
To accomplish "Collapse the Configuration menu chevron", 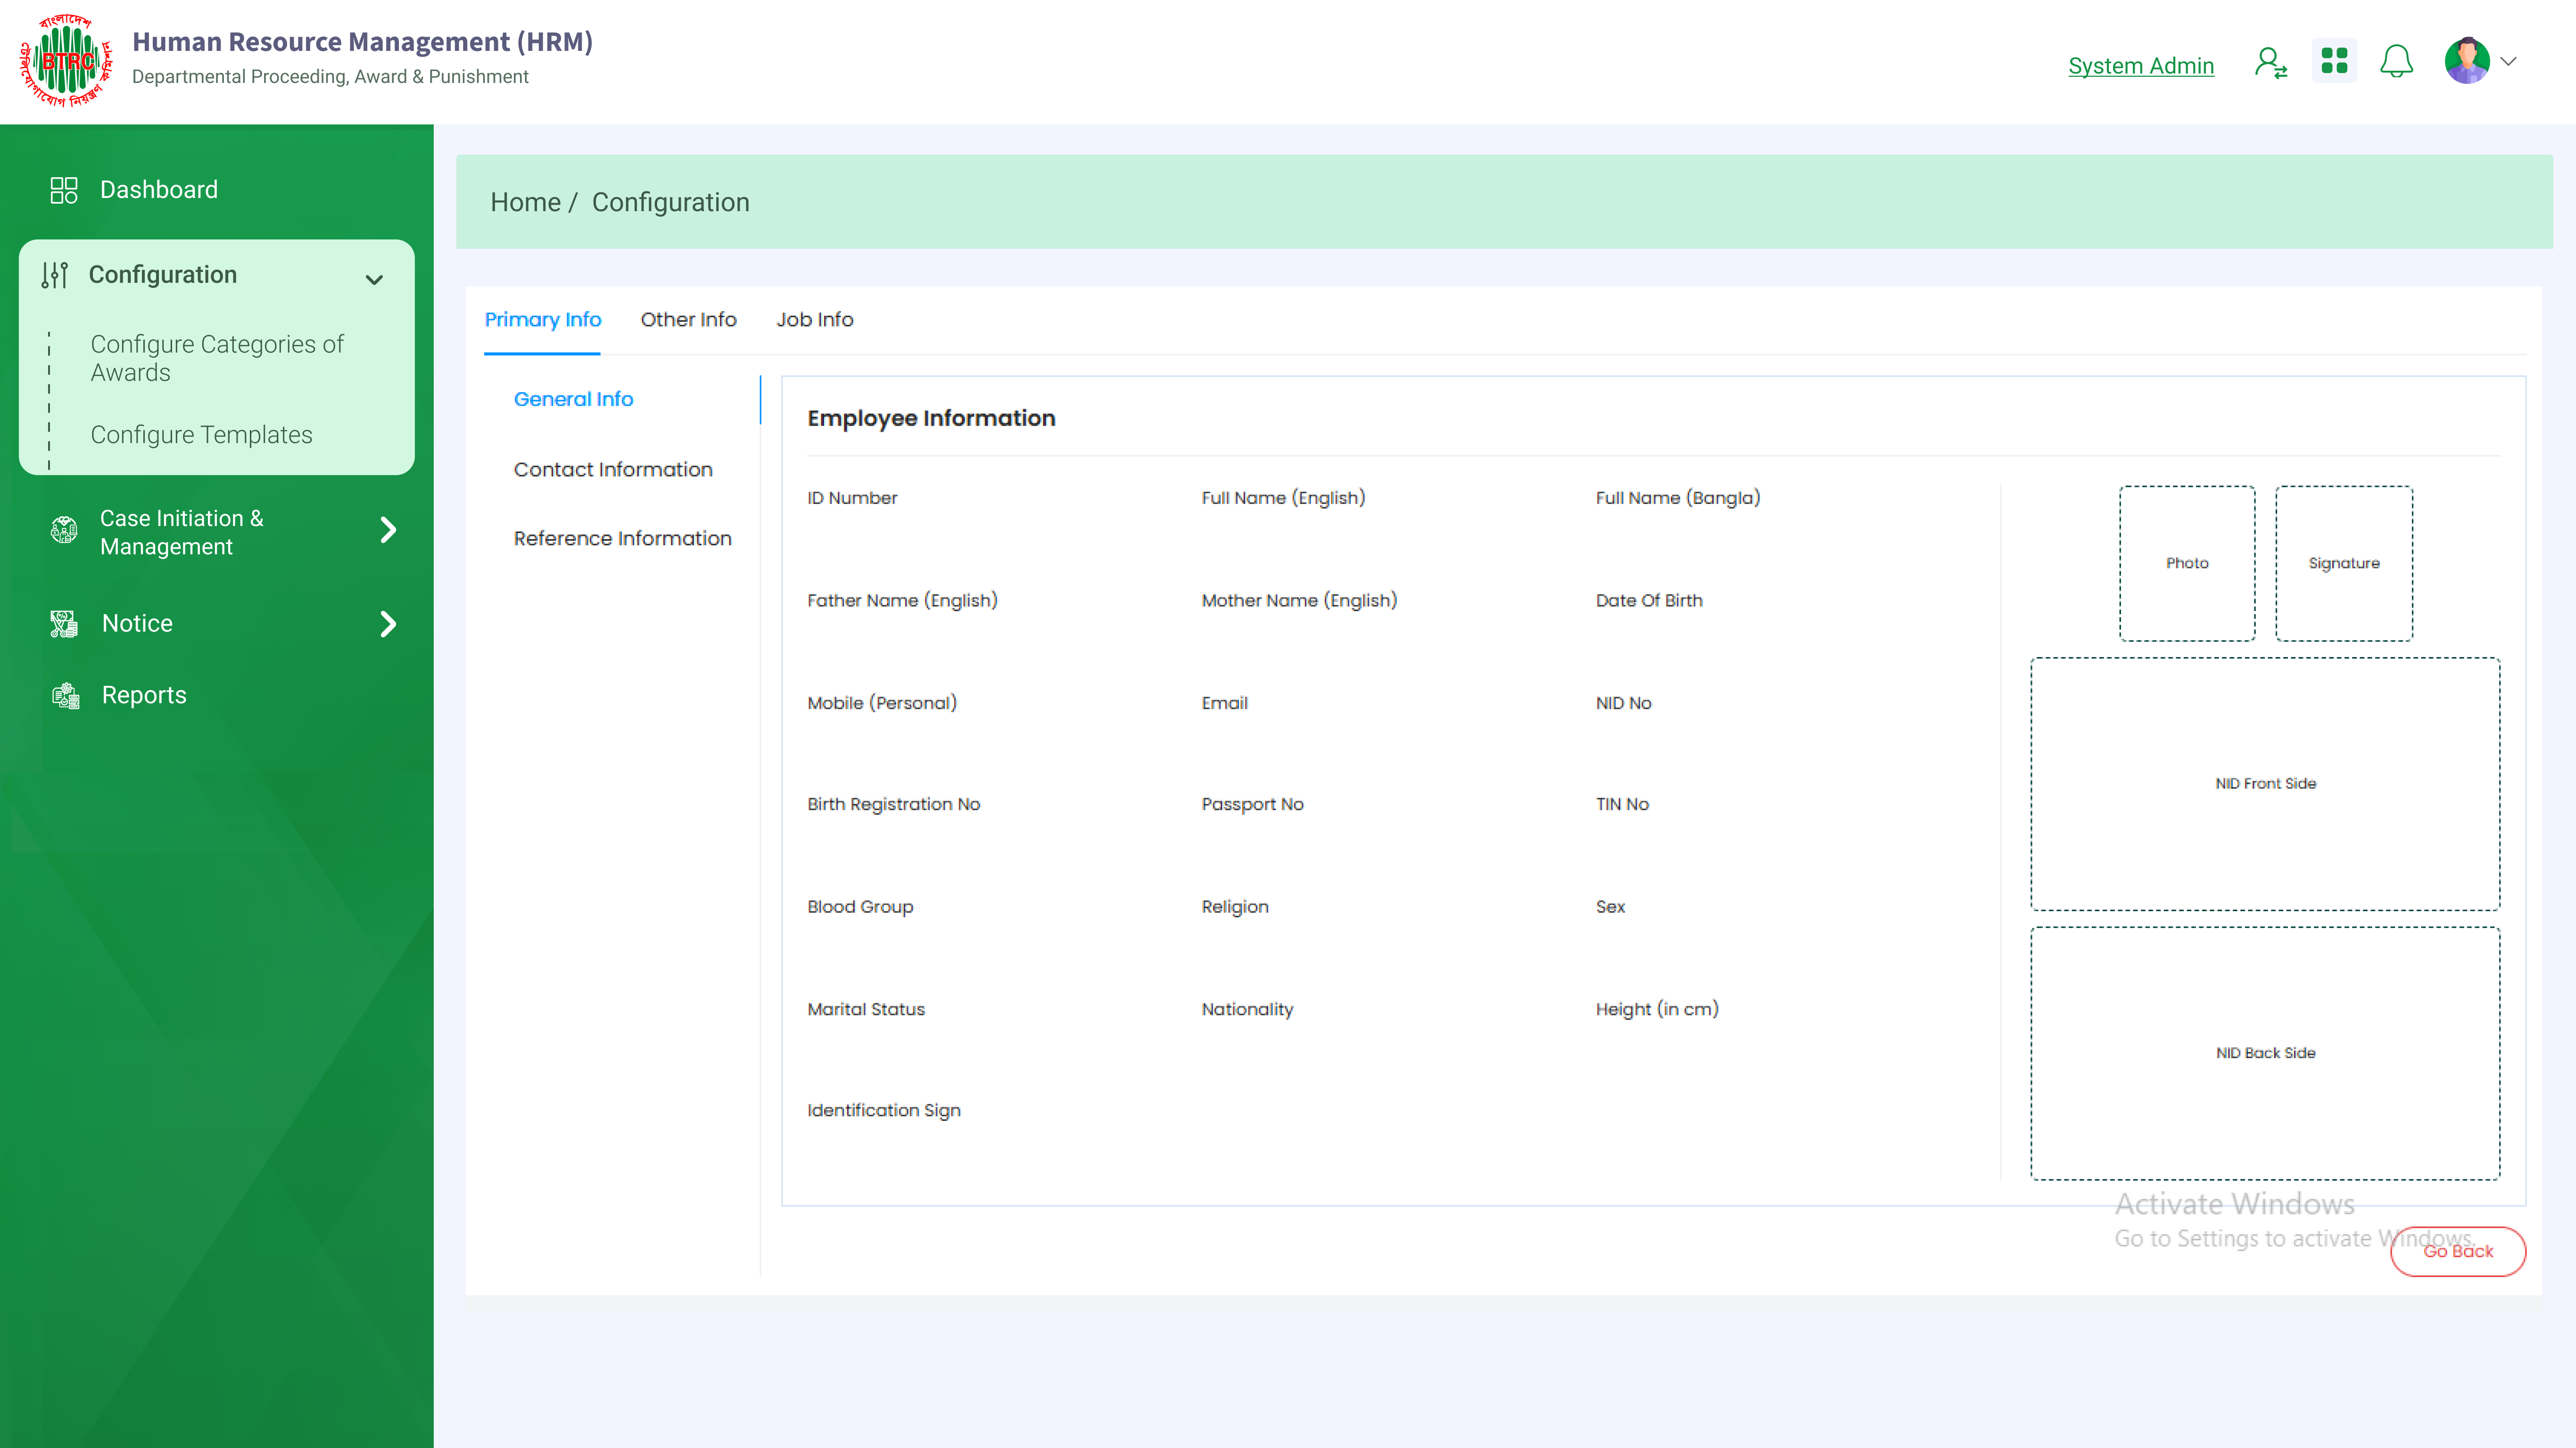I will click(x=374, y=279).
